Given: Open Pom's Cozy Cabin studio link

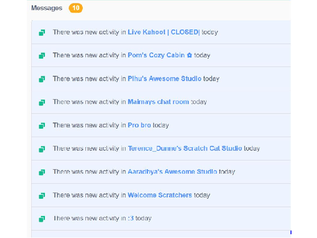Looking at the screenshot, I should [160, 55].
